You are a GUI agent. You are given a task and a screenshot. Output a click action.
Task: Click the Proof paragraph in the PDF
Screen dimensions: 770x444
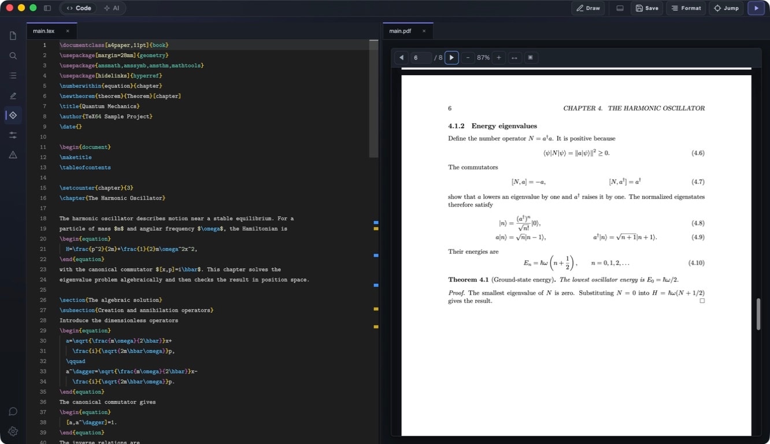coord(576,297)
